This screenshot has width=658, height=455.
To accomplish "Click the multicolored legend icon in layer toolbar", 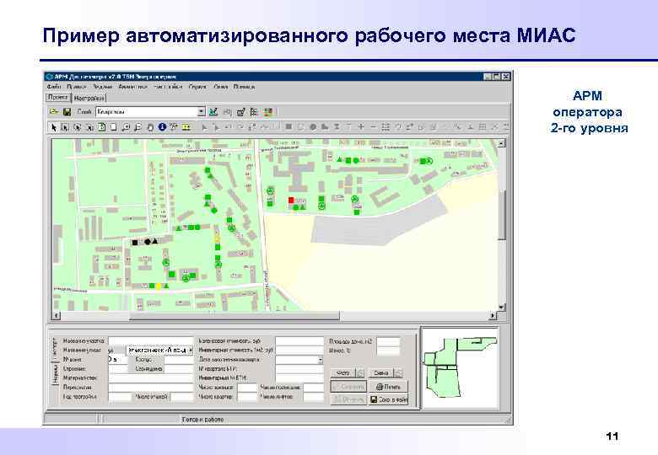I will pos(268,112).
